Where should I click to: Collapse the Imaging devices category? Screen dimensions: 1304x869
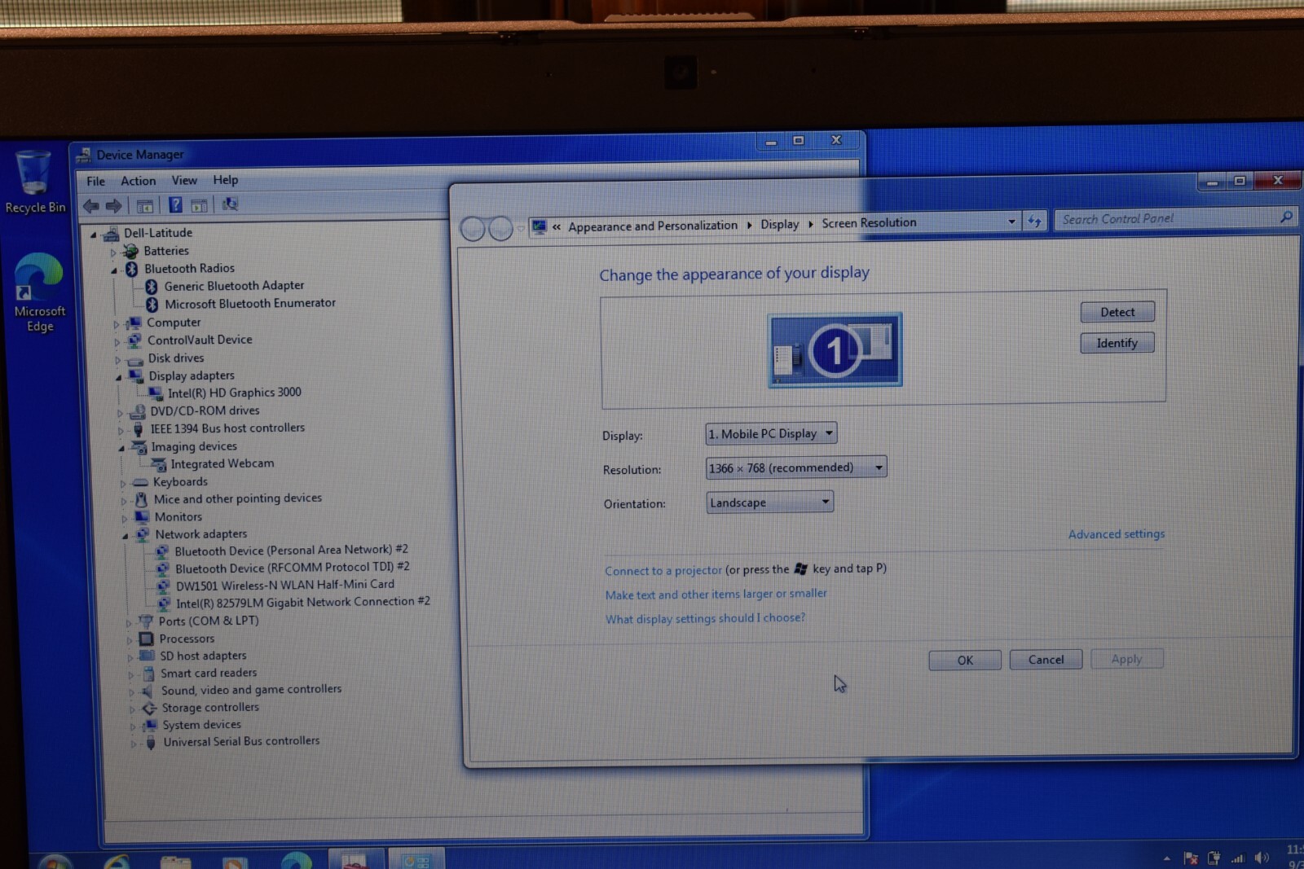point(121,448)
